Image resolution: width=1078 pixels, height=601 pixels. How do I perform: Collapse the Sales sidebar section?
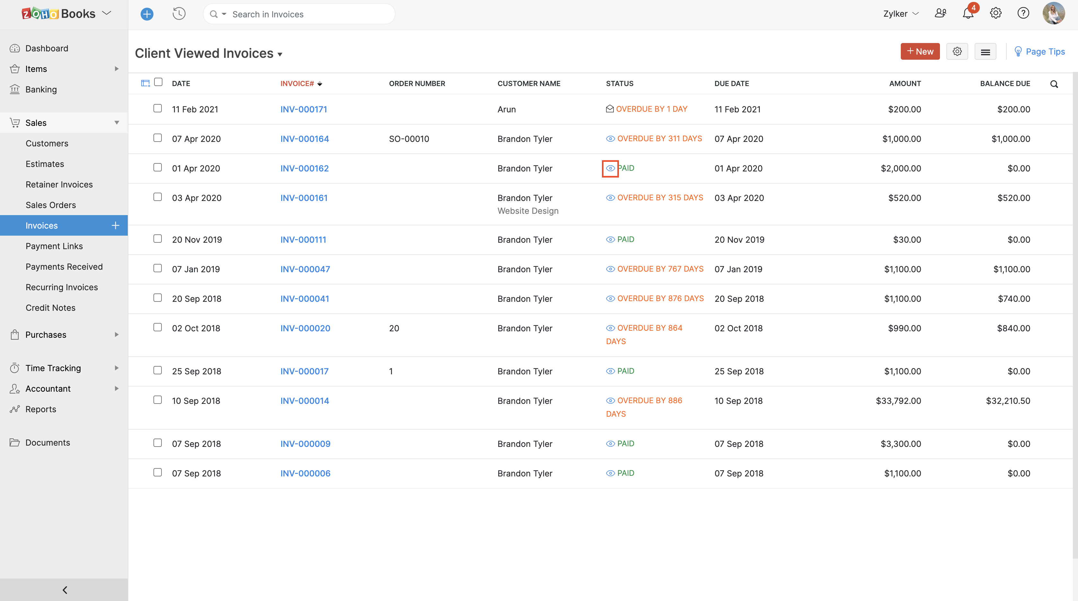click(x=117, y=123)
